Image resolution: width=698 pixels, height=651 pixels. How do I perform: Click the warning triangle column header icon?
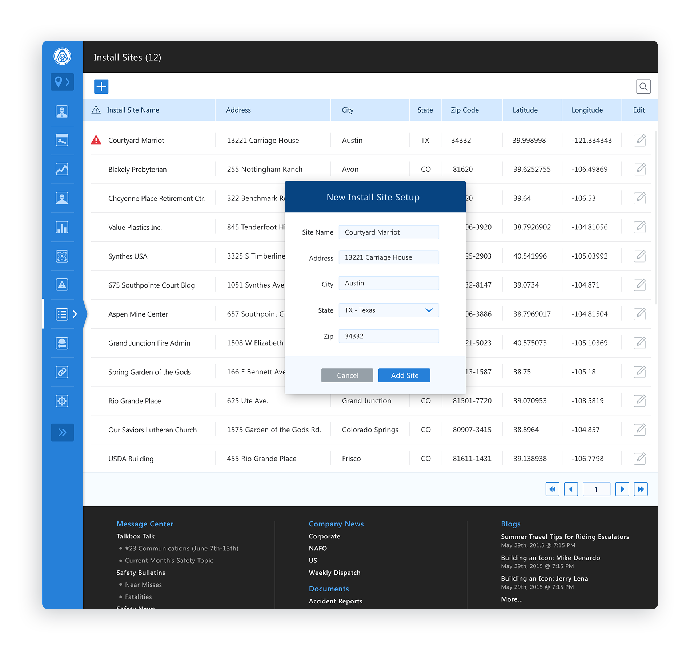[x=96, y=110]
